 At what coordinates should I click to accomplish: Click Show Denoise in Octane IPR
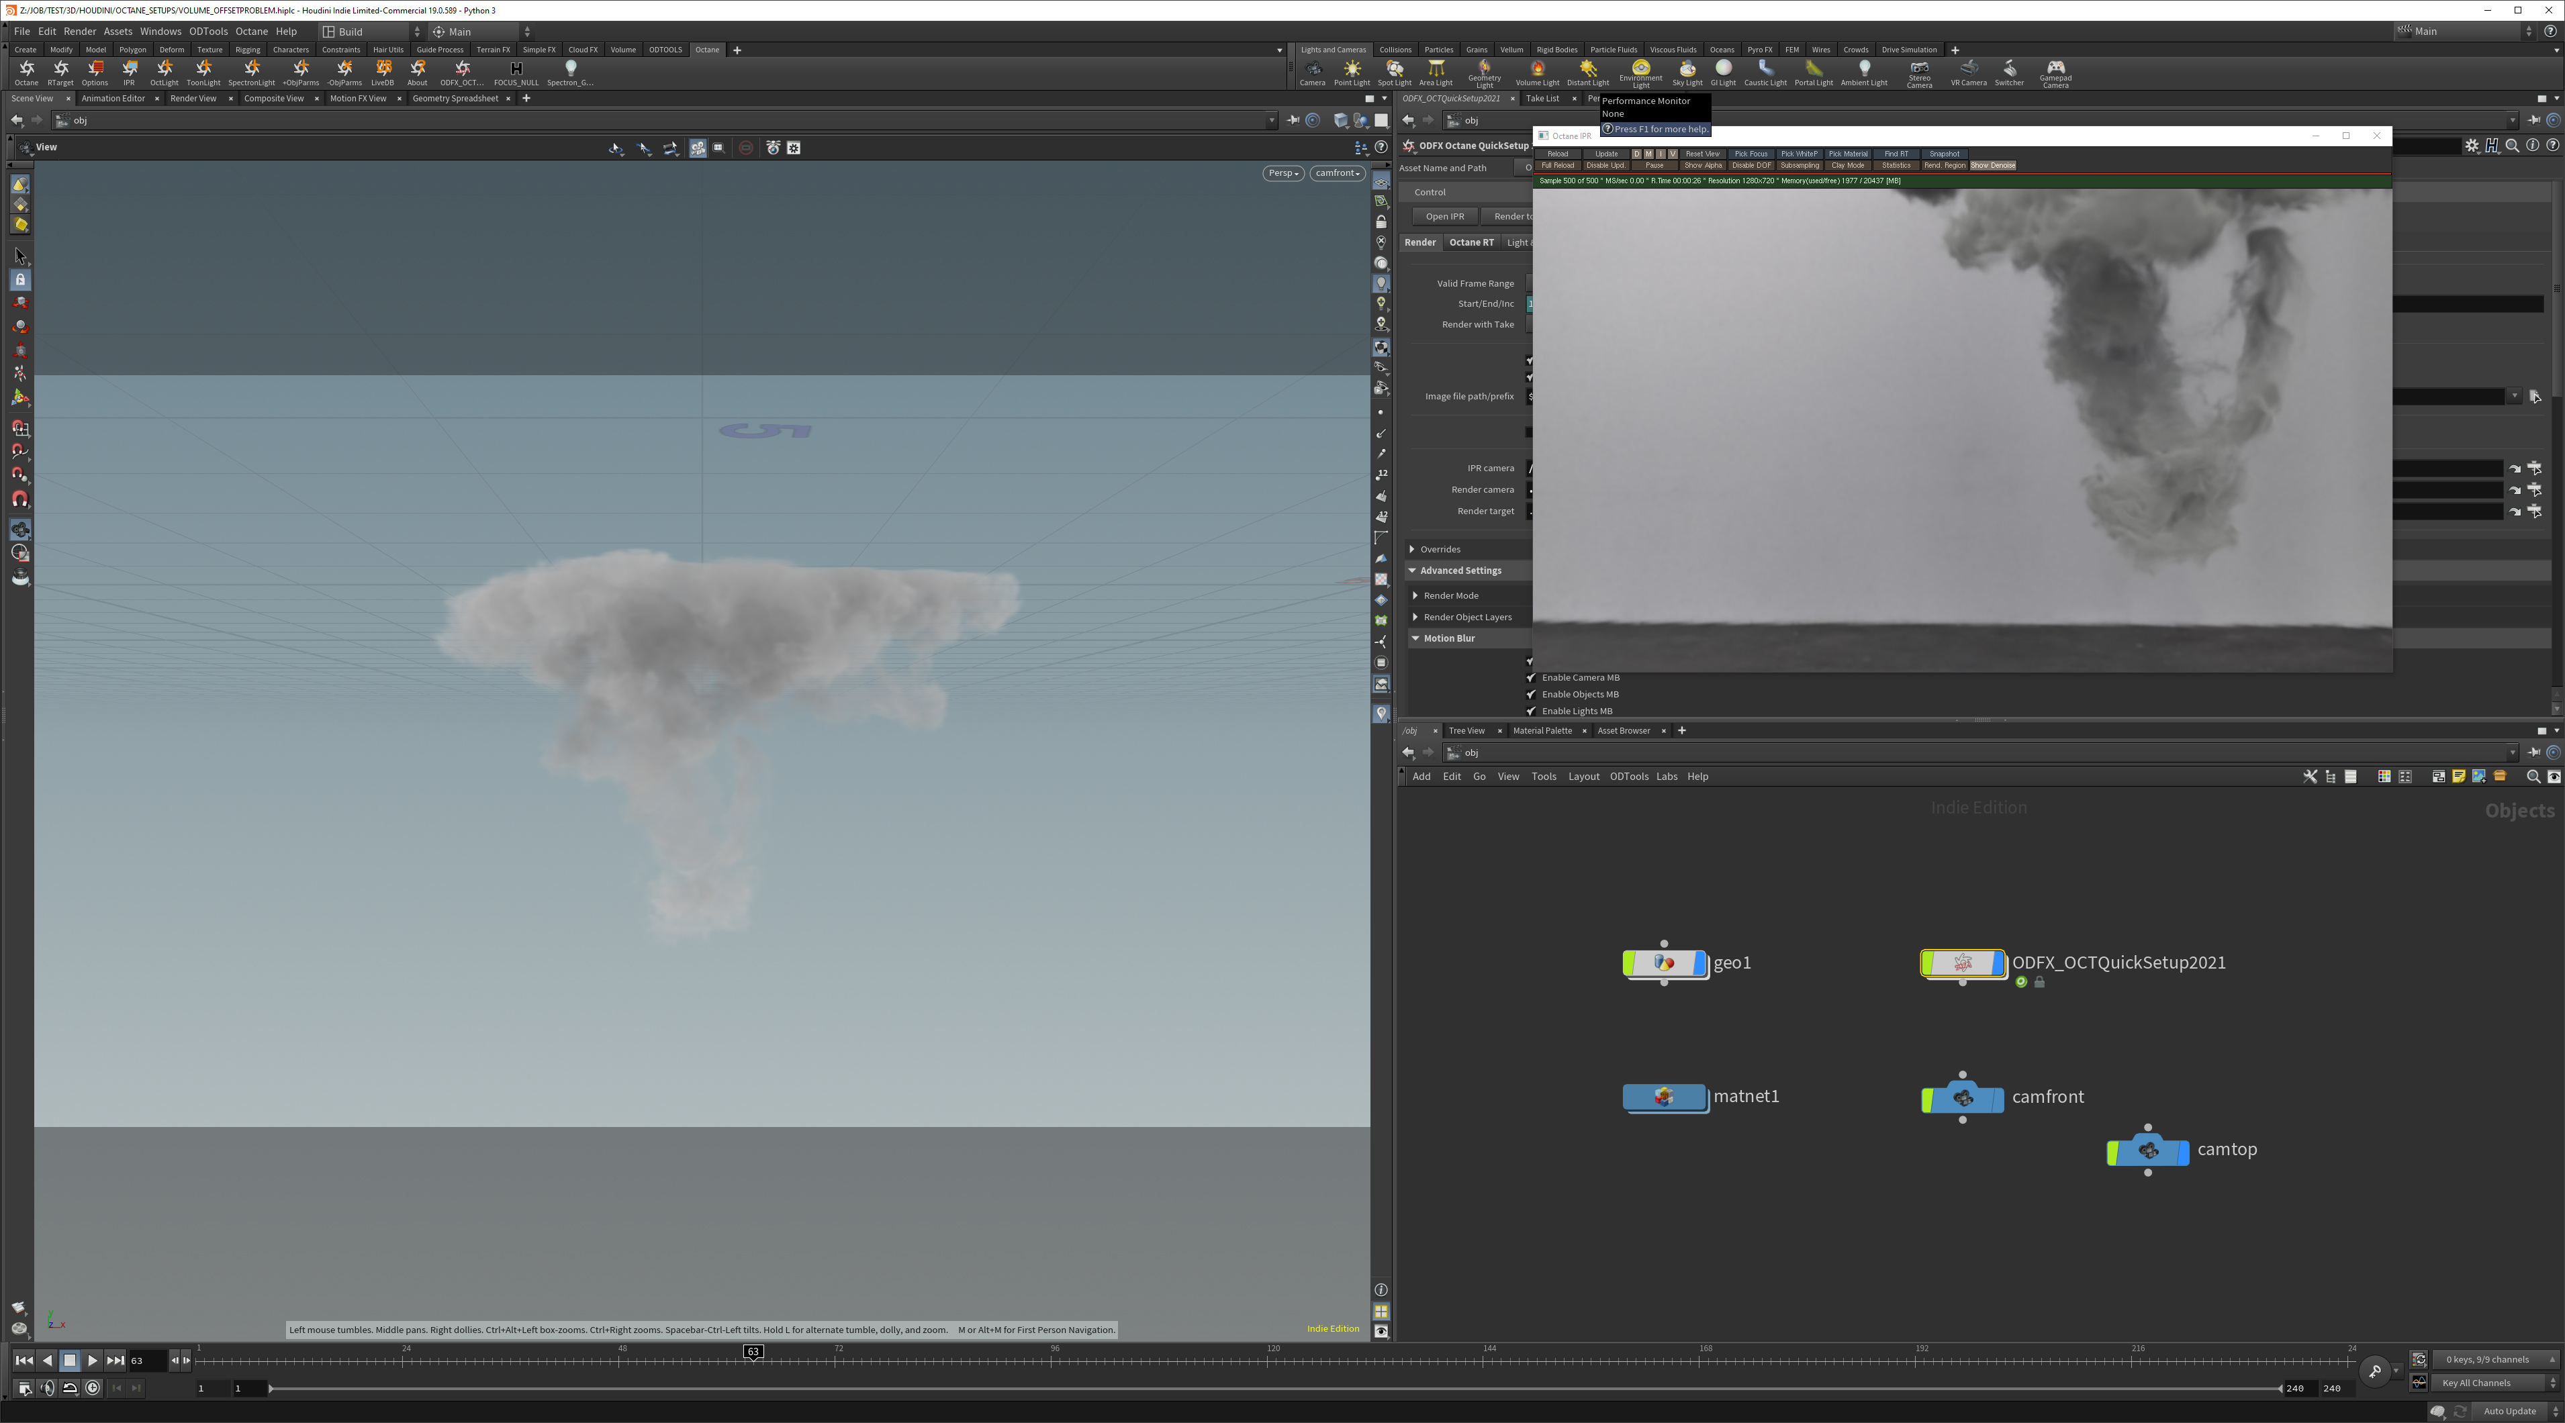tap(1992, 166)
